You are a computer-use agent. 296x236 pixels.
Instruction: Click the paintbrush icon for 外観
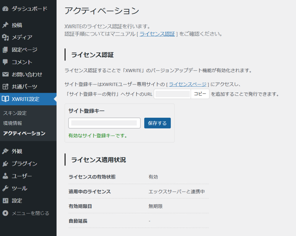tap(5, 151)
